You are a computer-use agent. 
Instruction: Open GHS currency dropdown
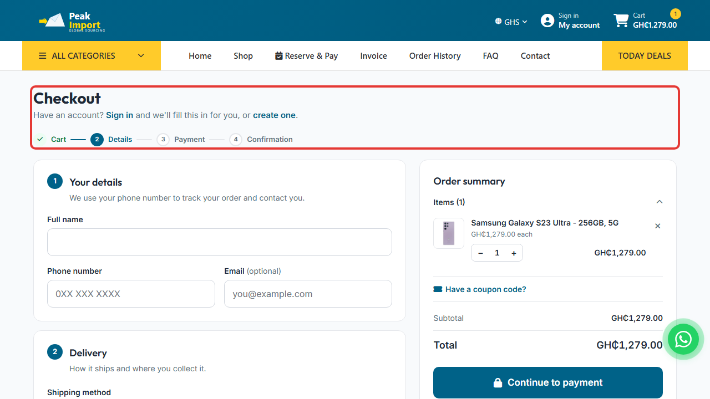point(511,22)
